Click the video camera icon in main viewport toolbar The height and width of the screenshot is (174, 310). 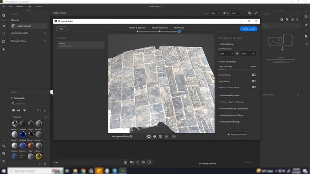click(132, 162)
